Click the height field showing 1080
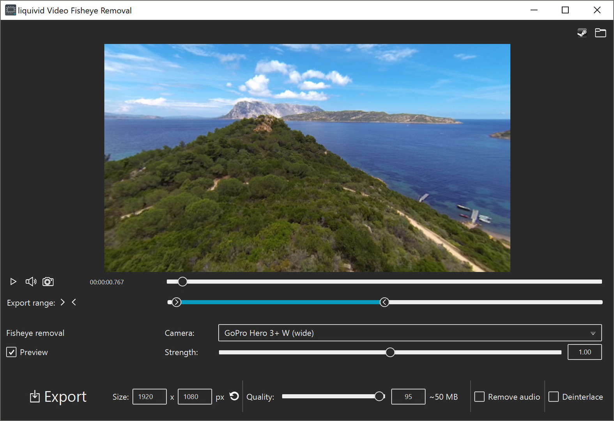Viewport: 614px width, 421px height. point(195,396)
